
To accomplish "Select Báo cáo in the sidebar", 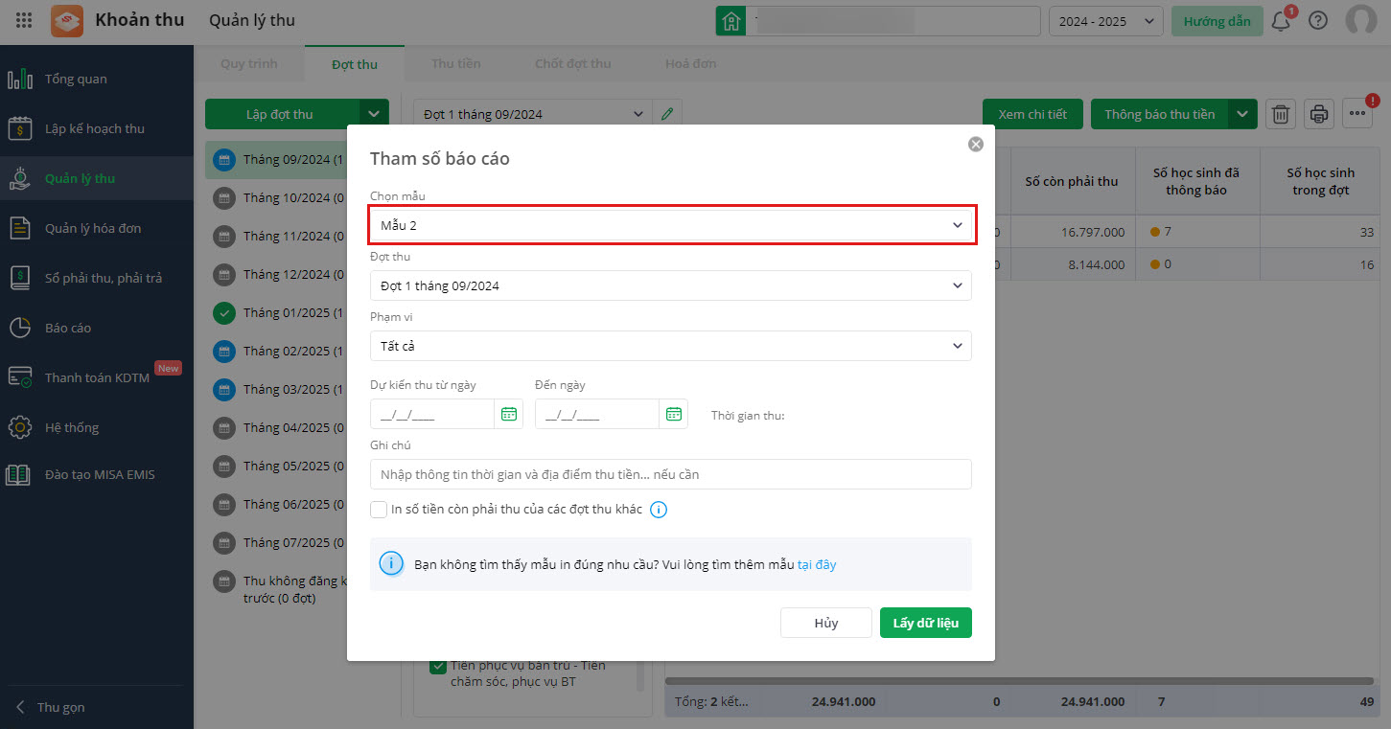I will coord(68,328).
